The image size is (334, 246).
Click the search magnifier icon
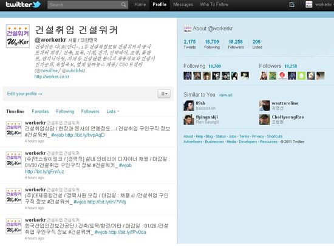pyautogui.click(x=123, y=4)
